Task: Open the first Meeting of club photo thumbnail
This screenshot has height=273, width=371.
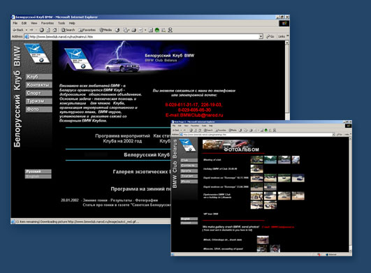Action: point(256,160)
